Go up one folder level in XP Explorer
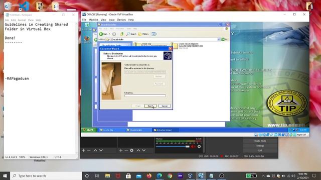 click(122, 34)
